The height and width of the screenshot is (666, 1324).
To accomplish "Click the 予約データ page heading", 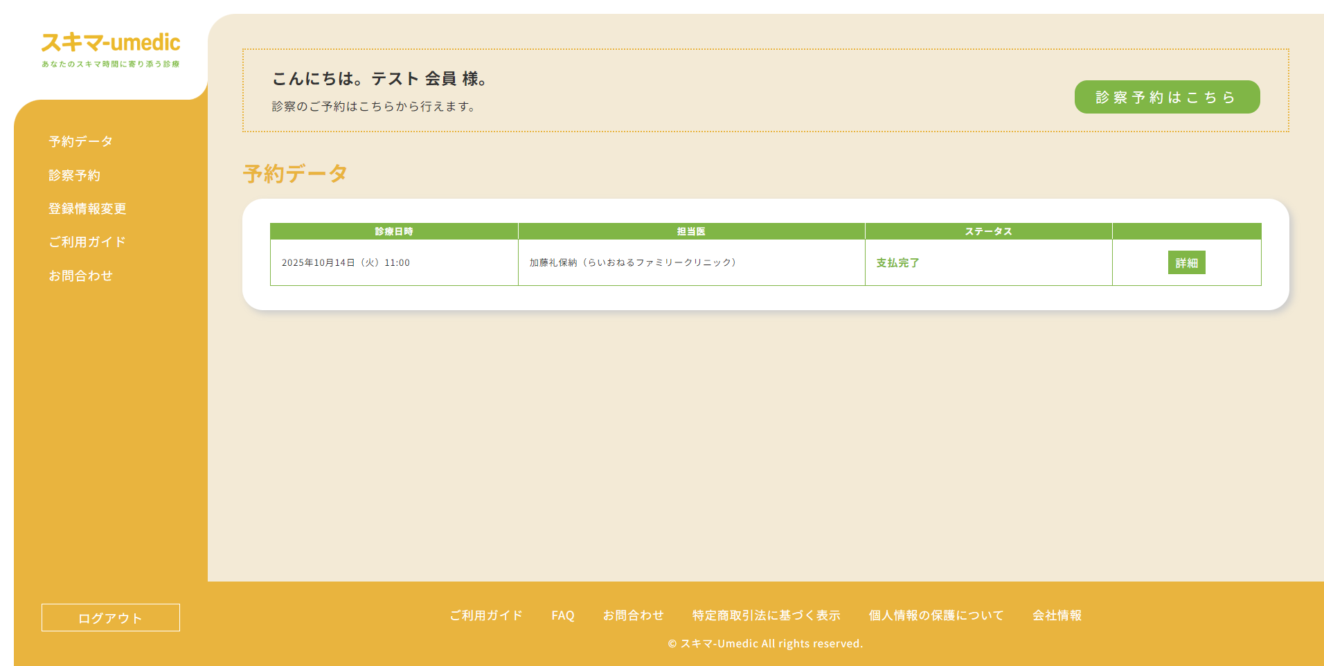I will [295, 173].
